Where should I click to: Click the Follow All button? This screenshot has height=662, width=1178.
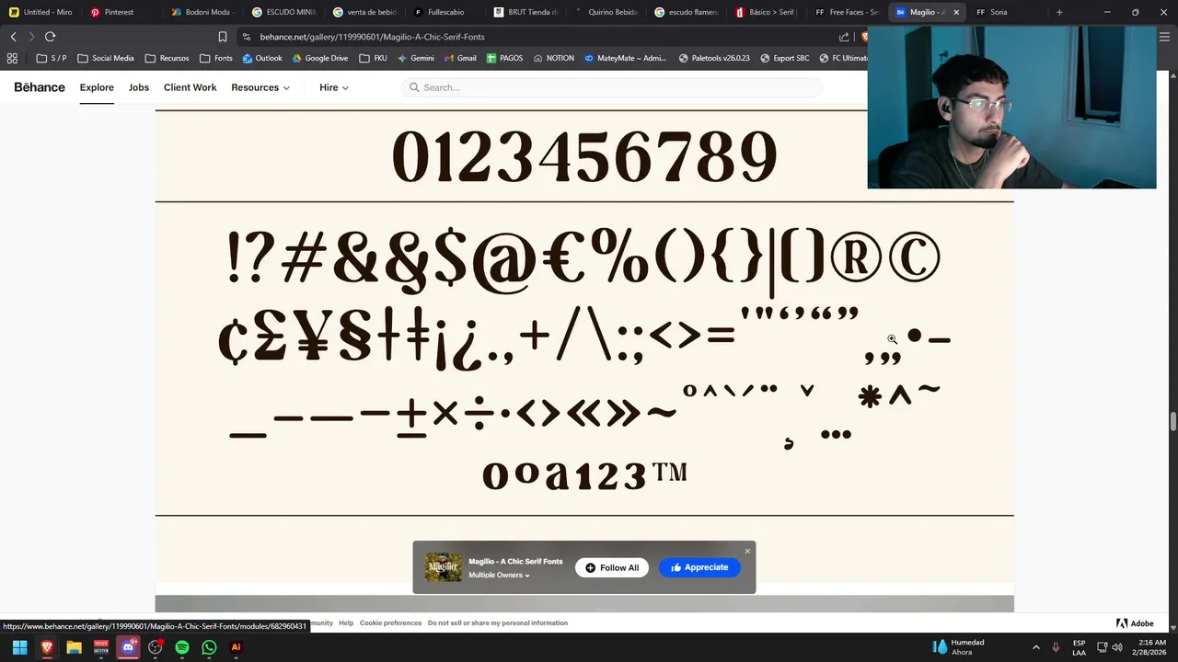(x=612, y=567)
